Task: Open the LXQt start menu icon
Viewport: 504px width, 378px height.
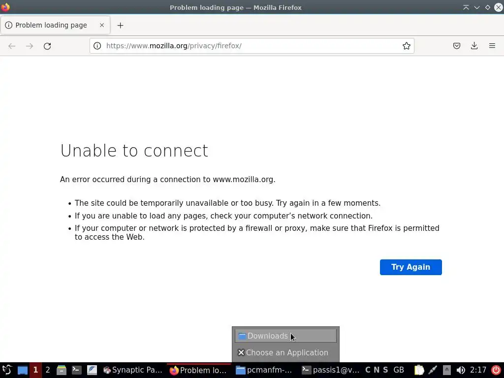Action: point(7,370)
